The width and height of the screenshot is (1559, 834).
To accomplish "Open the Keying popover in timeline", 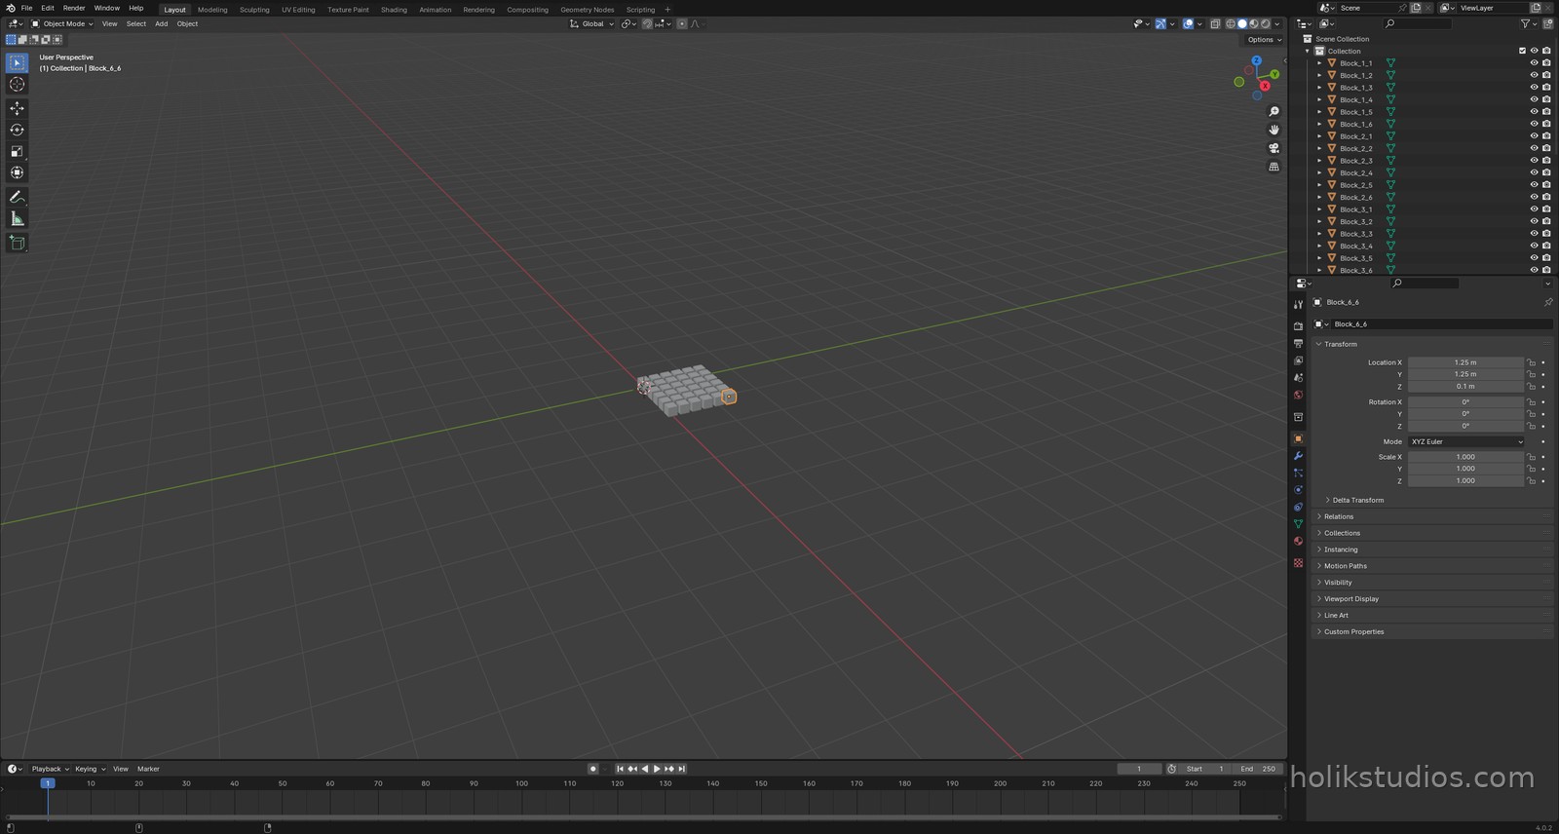I will [90, 769].
